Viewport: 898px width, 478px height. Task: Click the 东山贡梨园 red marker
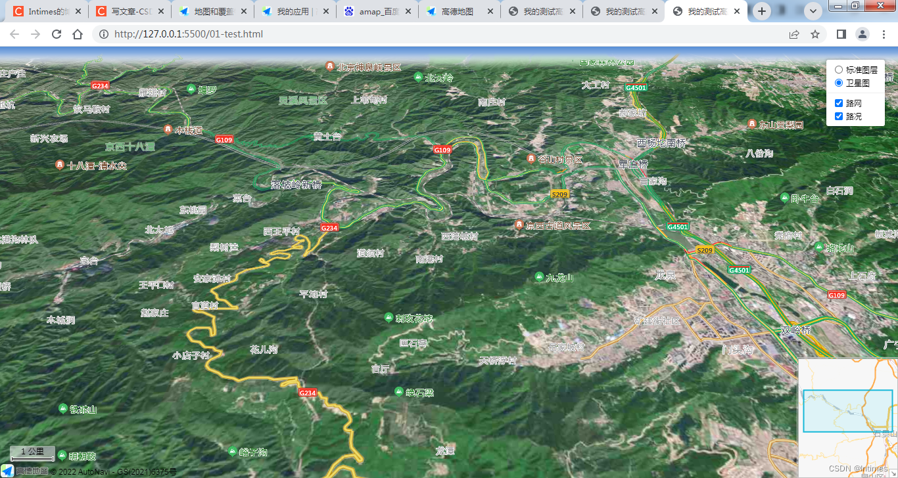point(753,123)
